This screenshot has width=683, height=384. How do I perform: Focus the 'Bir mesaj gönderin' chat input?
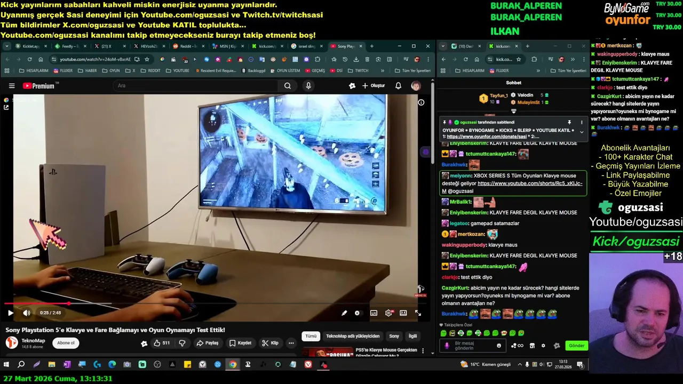coord(472,346)
